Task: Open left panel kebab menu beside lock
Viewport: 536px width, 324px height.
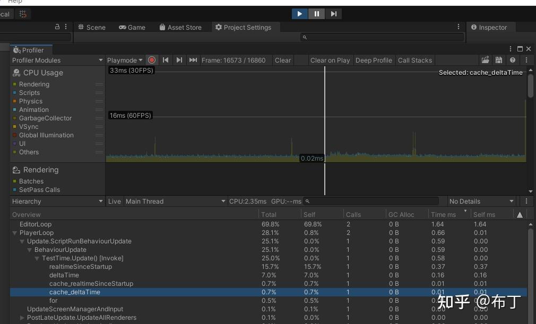Action: click(66, 27)
